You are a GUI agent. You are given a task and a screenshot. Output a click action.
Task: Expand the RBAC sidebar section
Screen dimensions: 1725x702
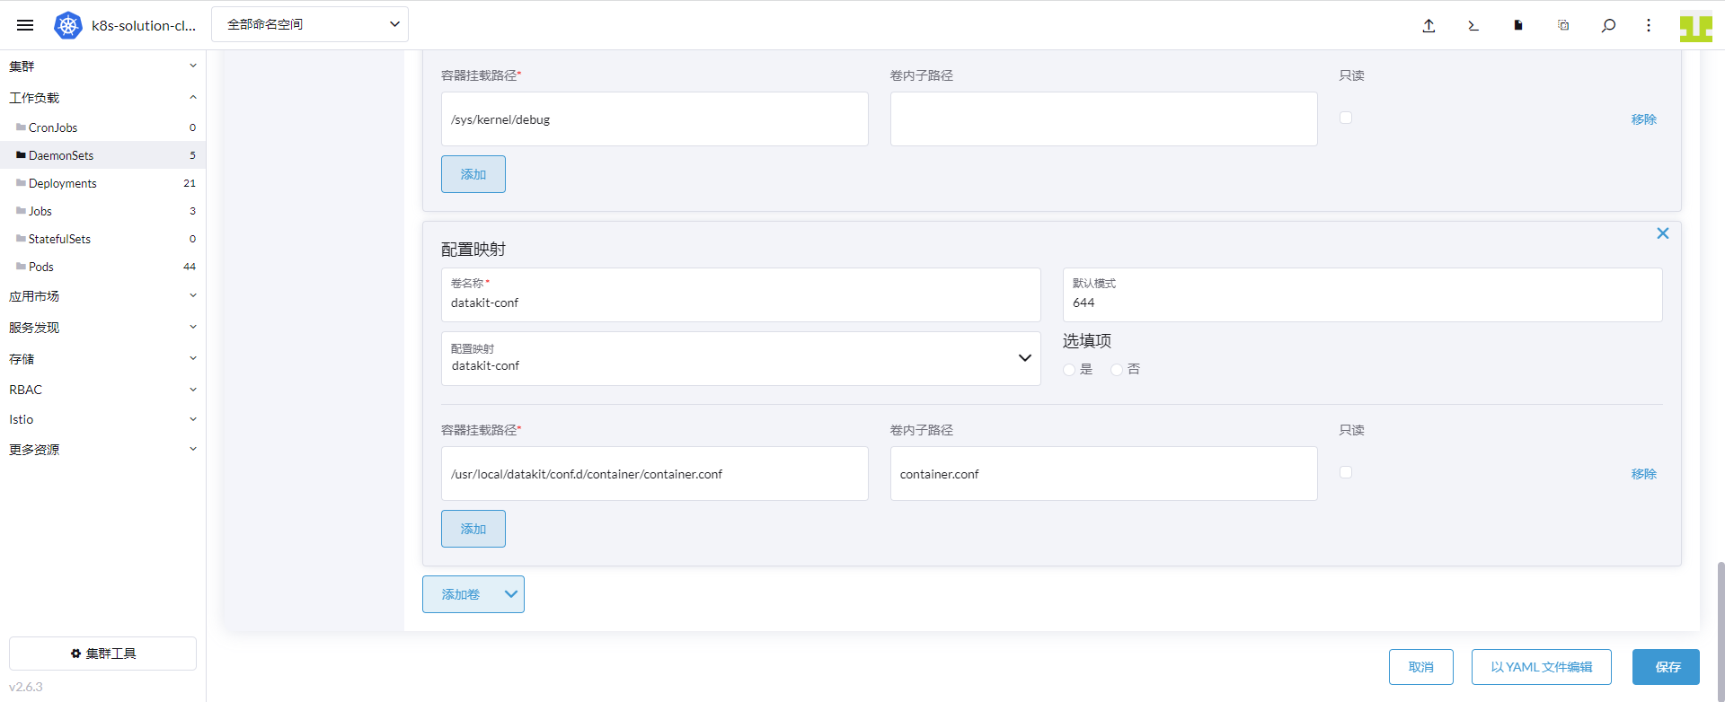click(102, 390)
